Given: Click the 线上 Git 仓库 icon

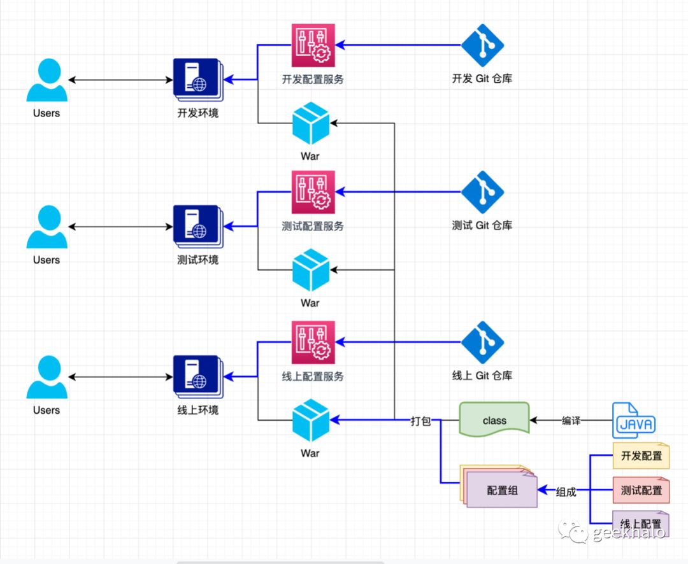Looking at the screenshot, I should 482,342.
